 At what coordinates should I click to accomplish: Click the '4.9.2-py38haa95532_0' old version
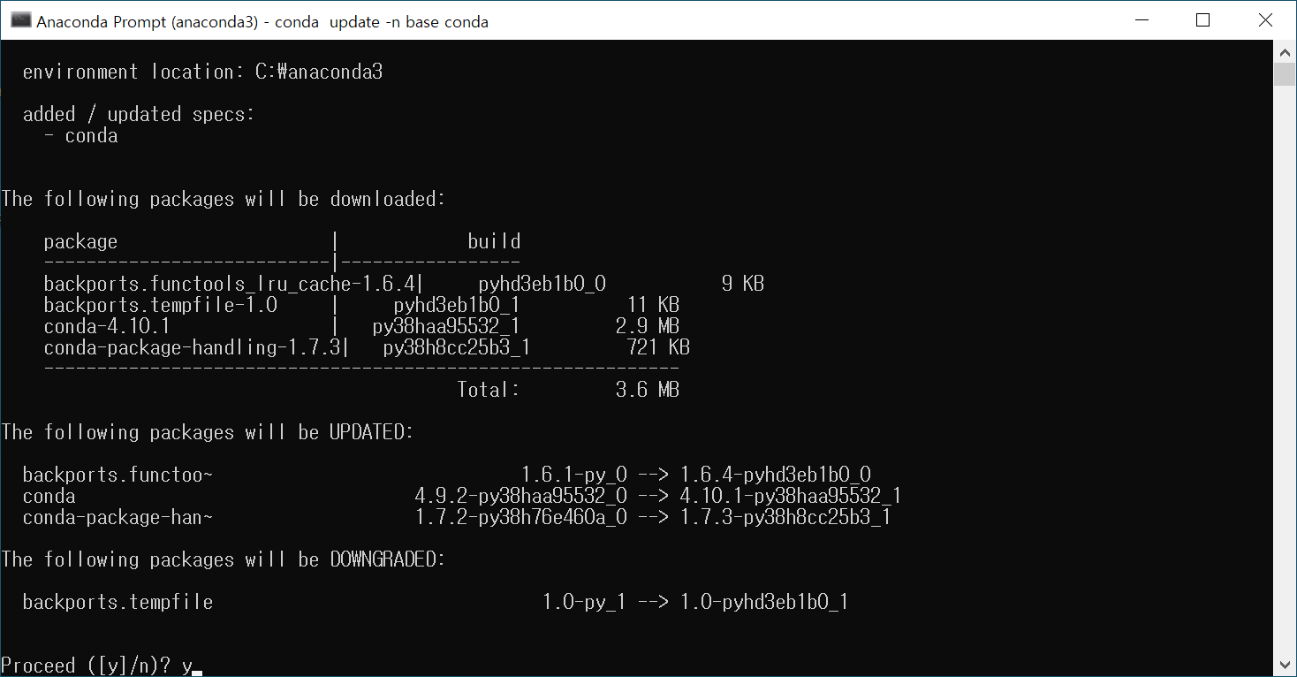521,496
